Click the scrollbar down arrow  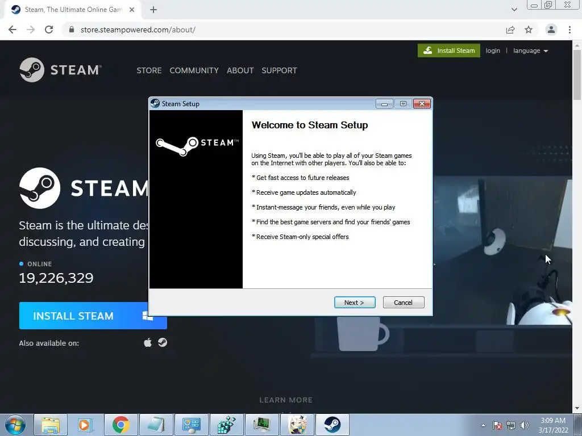click(577, 408)
